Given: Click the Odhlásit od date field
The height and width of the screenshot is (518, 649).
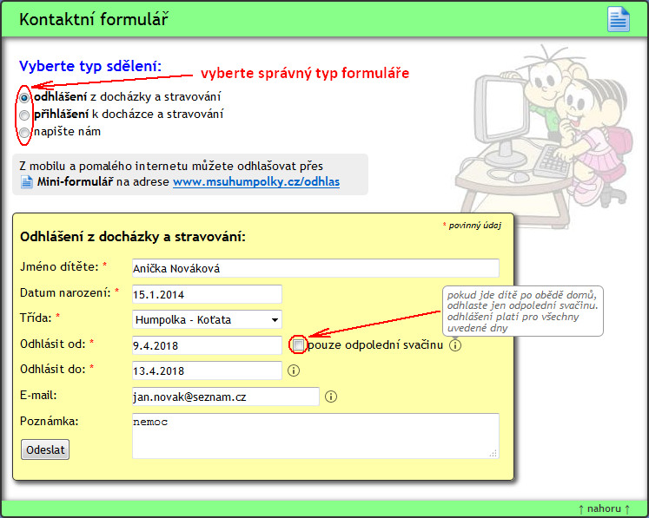Looking at the screenshot, I should click(x=207, y=345).
